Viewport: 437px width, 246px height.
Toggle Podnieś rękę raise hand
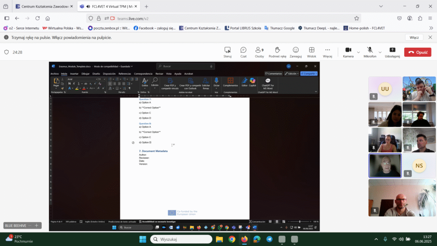point(277,50)
